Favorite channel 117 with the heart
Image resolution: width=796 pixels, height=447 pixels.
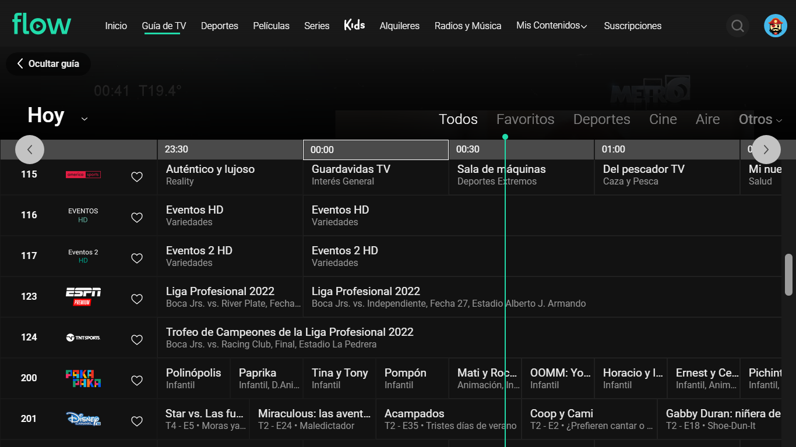(137, 258)
